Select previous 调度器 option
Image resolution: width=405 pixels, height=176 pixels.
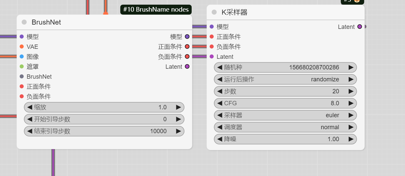coord(220,127)
